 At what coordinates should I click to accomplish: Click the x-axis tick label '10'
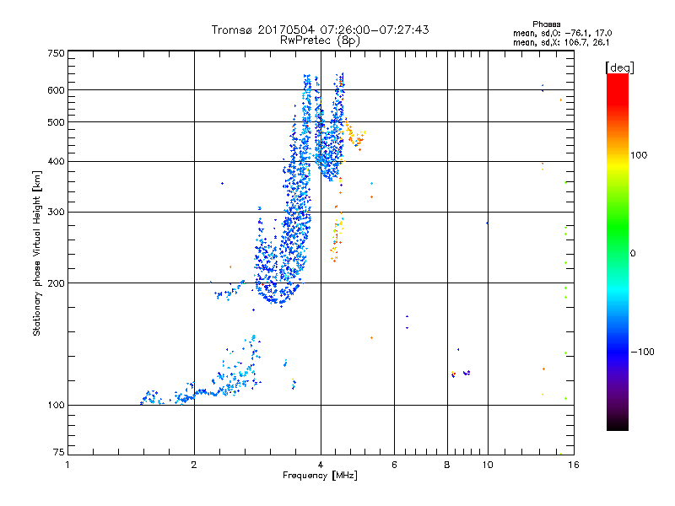(488, 465)
